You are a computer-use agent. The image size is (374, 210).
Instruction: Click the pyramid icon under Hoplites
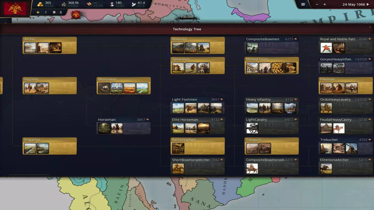(43, 88)
